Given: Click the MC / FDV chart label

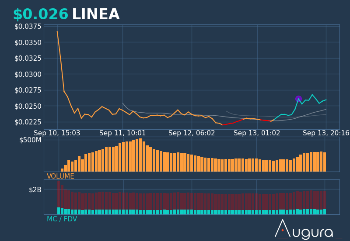Looking at the screenshot, I should (62, 219).
